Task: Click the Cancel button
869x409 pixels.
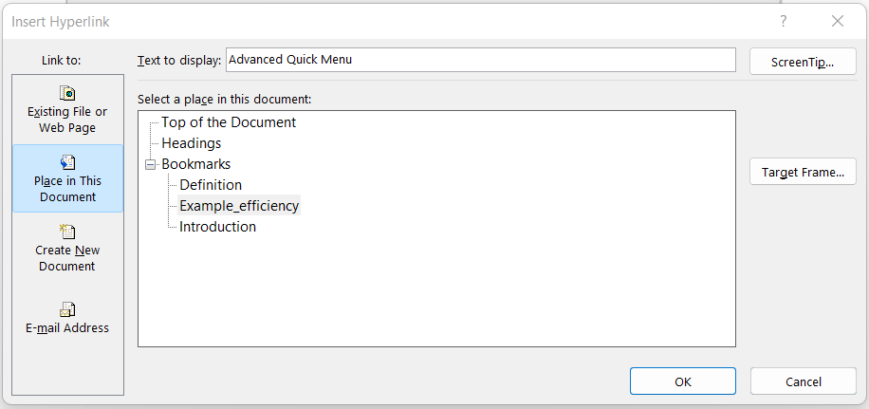Action: tap(803, 381)
